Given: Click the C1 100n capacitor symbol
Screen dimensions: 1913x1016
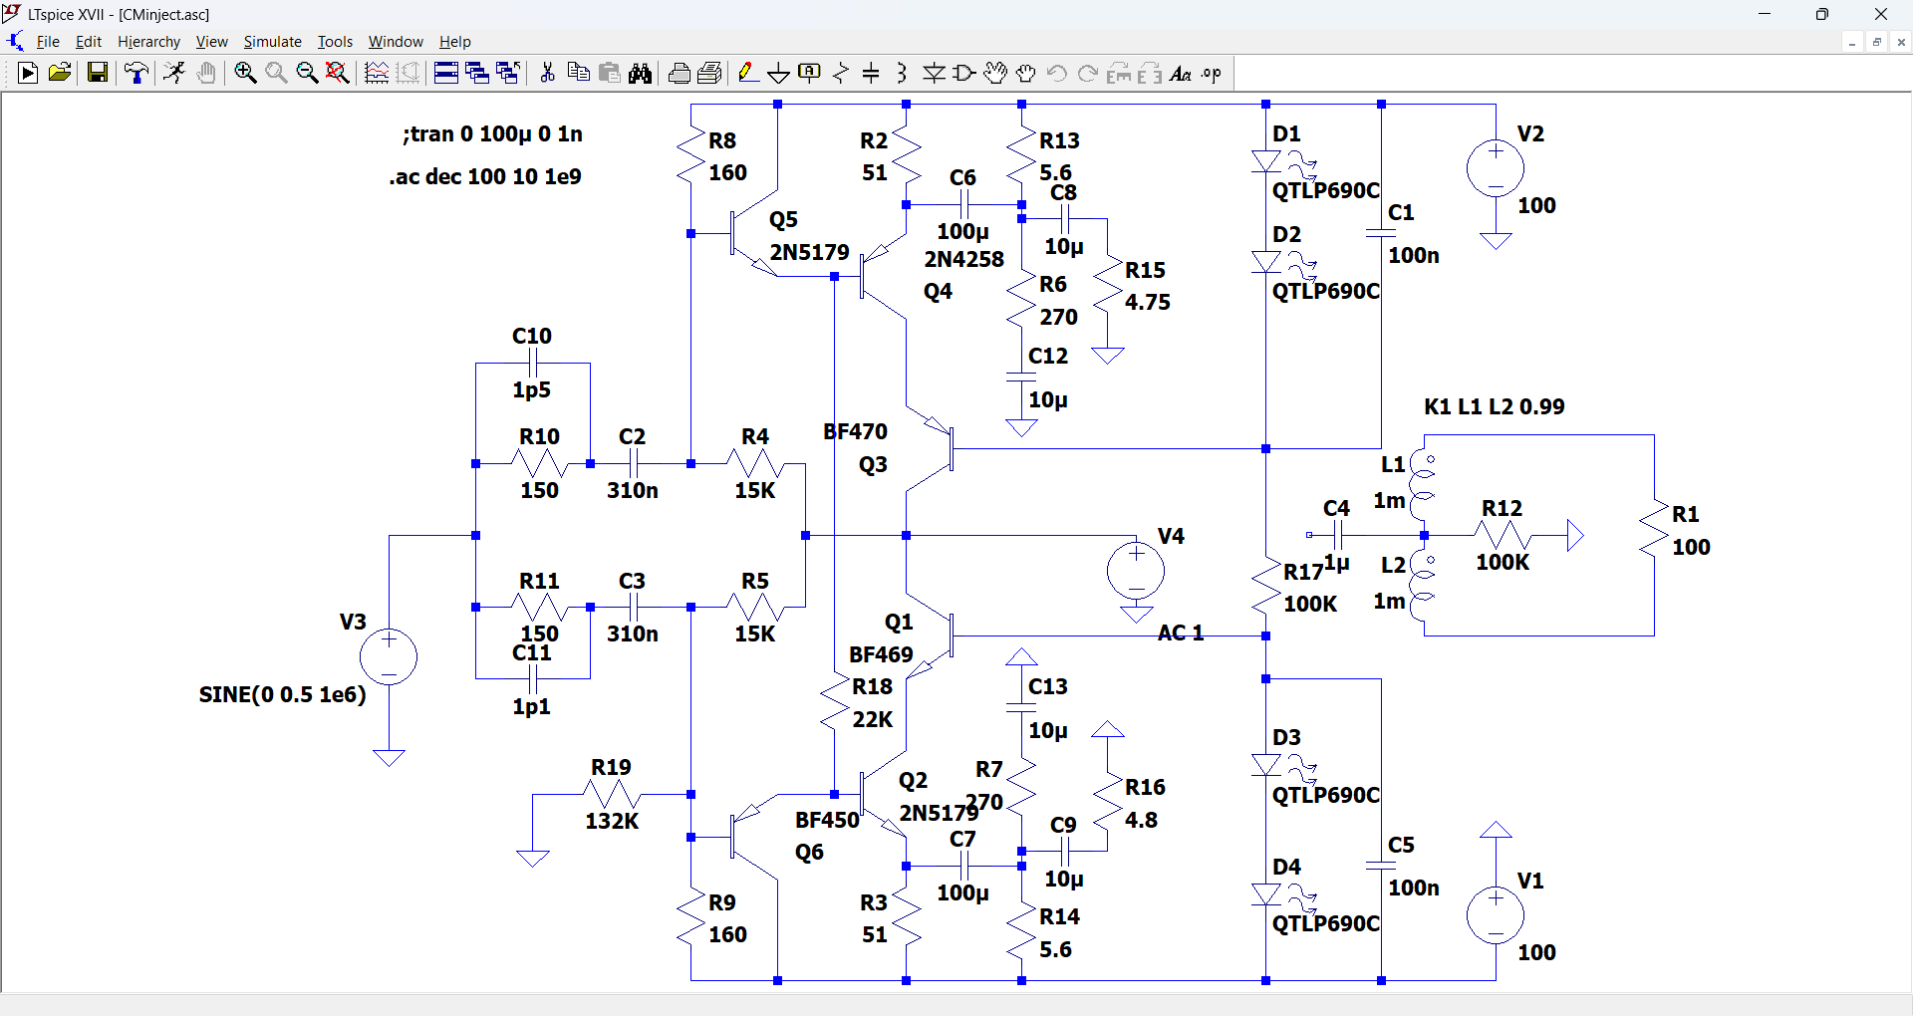Looking at the screenshot, I should [1381, 234].
